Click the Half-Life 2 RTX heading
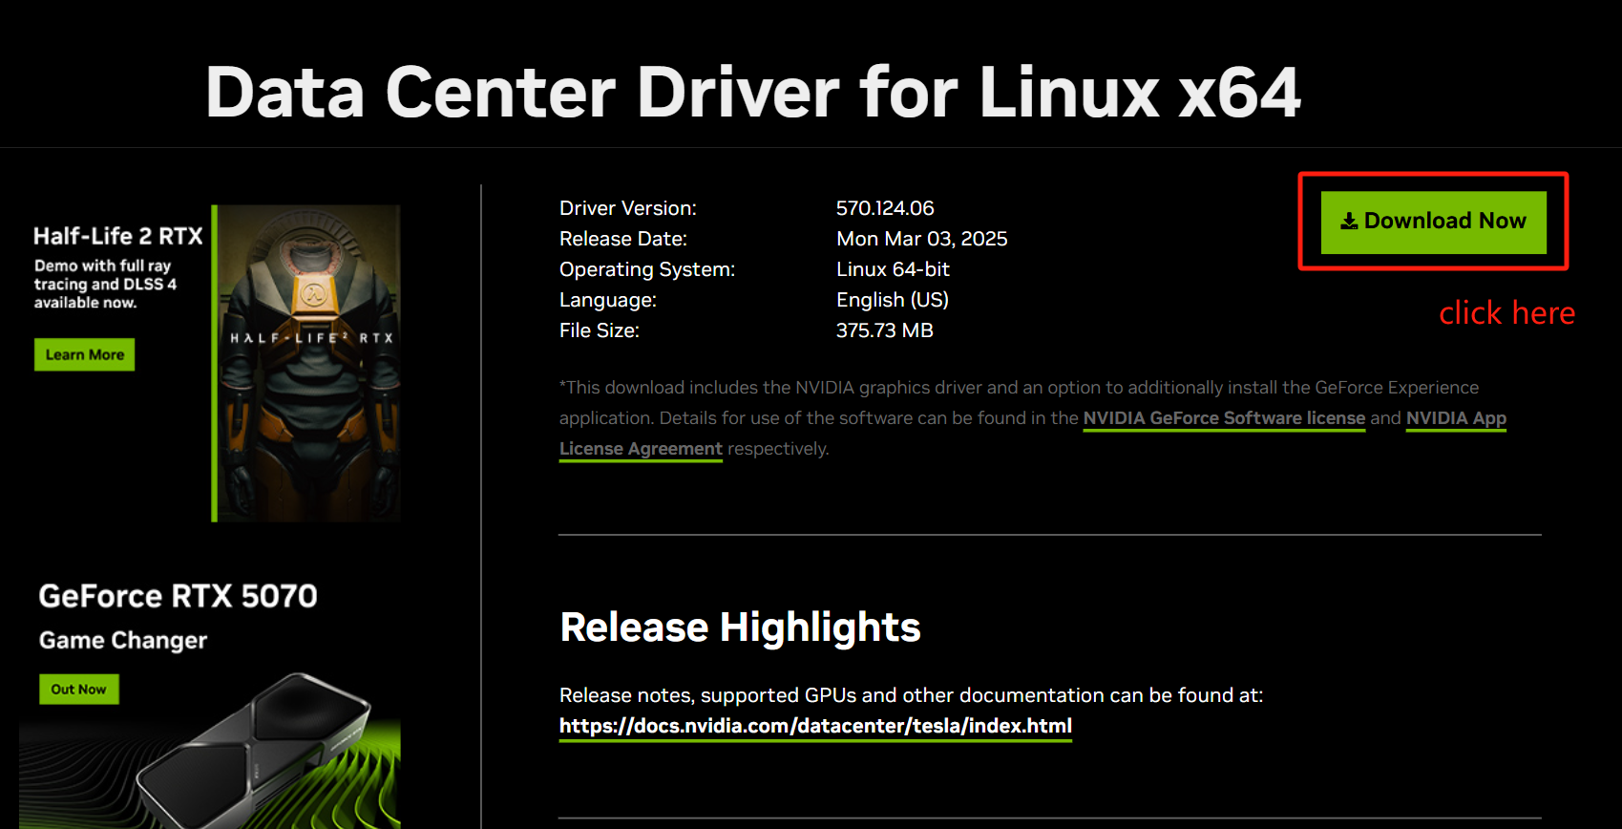 point(117,236)
